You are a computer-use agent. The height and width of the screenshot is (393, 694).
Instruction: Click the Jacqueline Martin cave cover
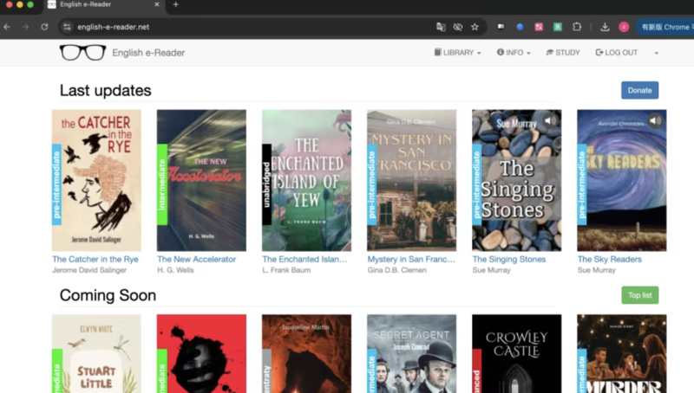[306, 354]
